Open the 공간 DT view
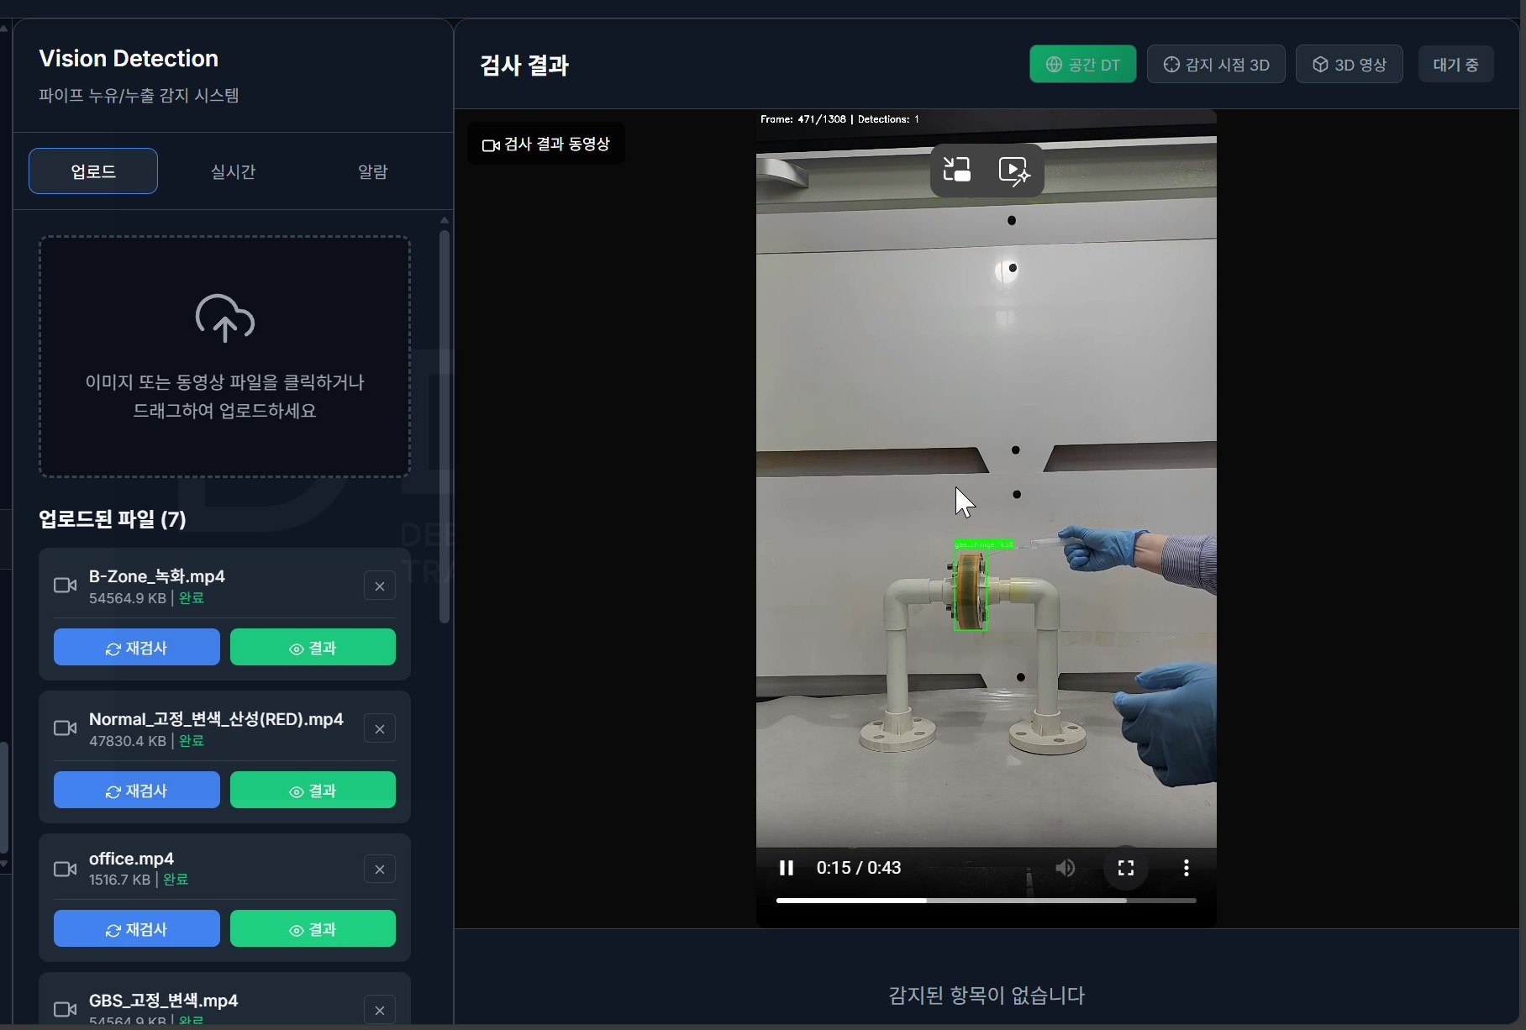 click(x=1082, y=65)
